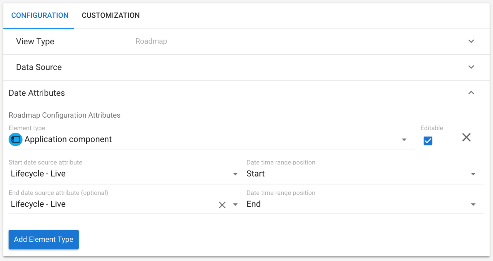Open Start date source attribute dropdown

tap(235, 174)
